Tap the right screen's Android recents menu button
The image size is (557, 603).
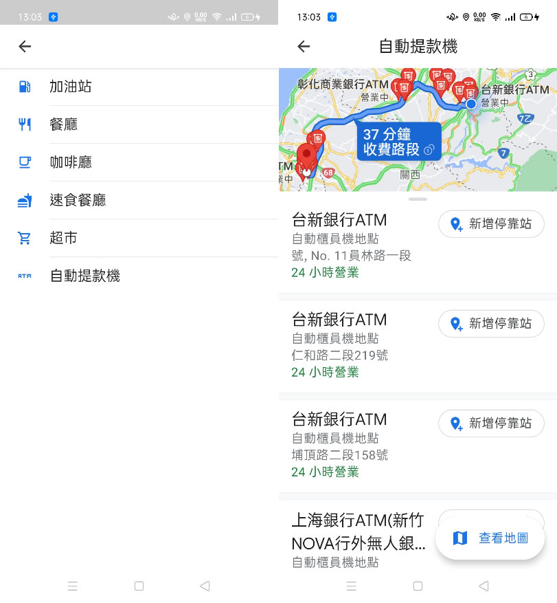[x=352, y=586]
